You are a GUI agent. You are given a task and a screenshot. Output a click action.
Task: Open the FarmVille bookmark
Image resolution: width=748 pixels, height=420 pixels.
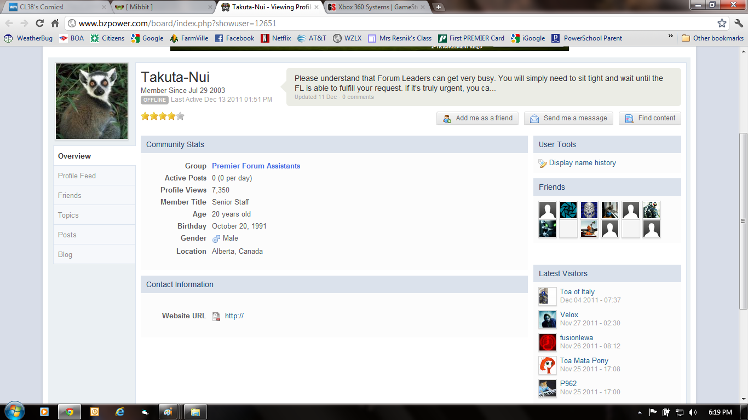189,38
